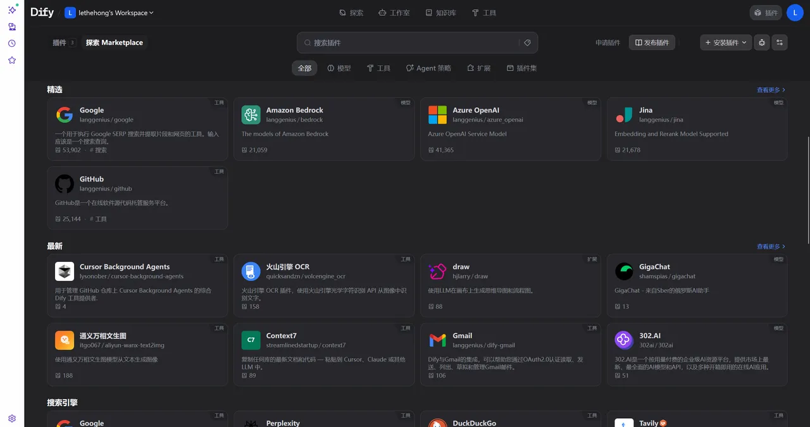Switch to the 插件 installed tab
Viewport: 810px width, 427px height.
[x=64, y=42]
